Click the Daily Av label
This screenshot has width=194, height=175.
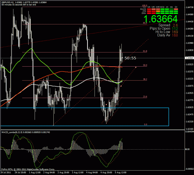pyautogui.click(x=164, y=35)
